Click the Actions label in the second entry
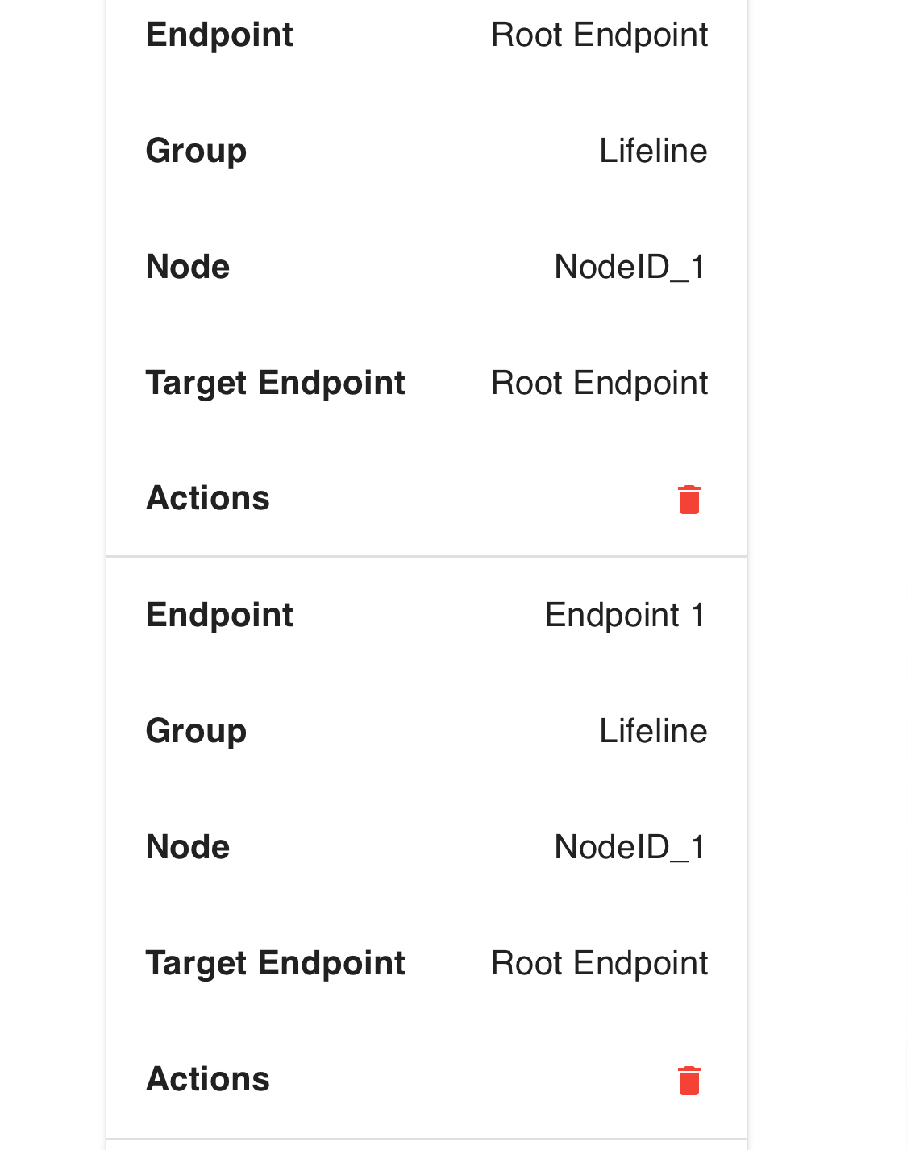Image resolution: width=907 pixels, height=1150 pixels. pos(207,1079)
